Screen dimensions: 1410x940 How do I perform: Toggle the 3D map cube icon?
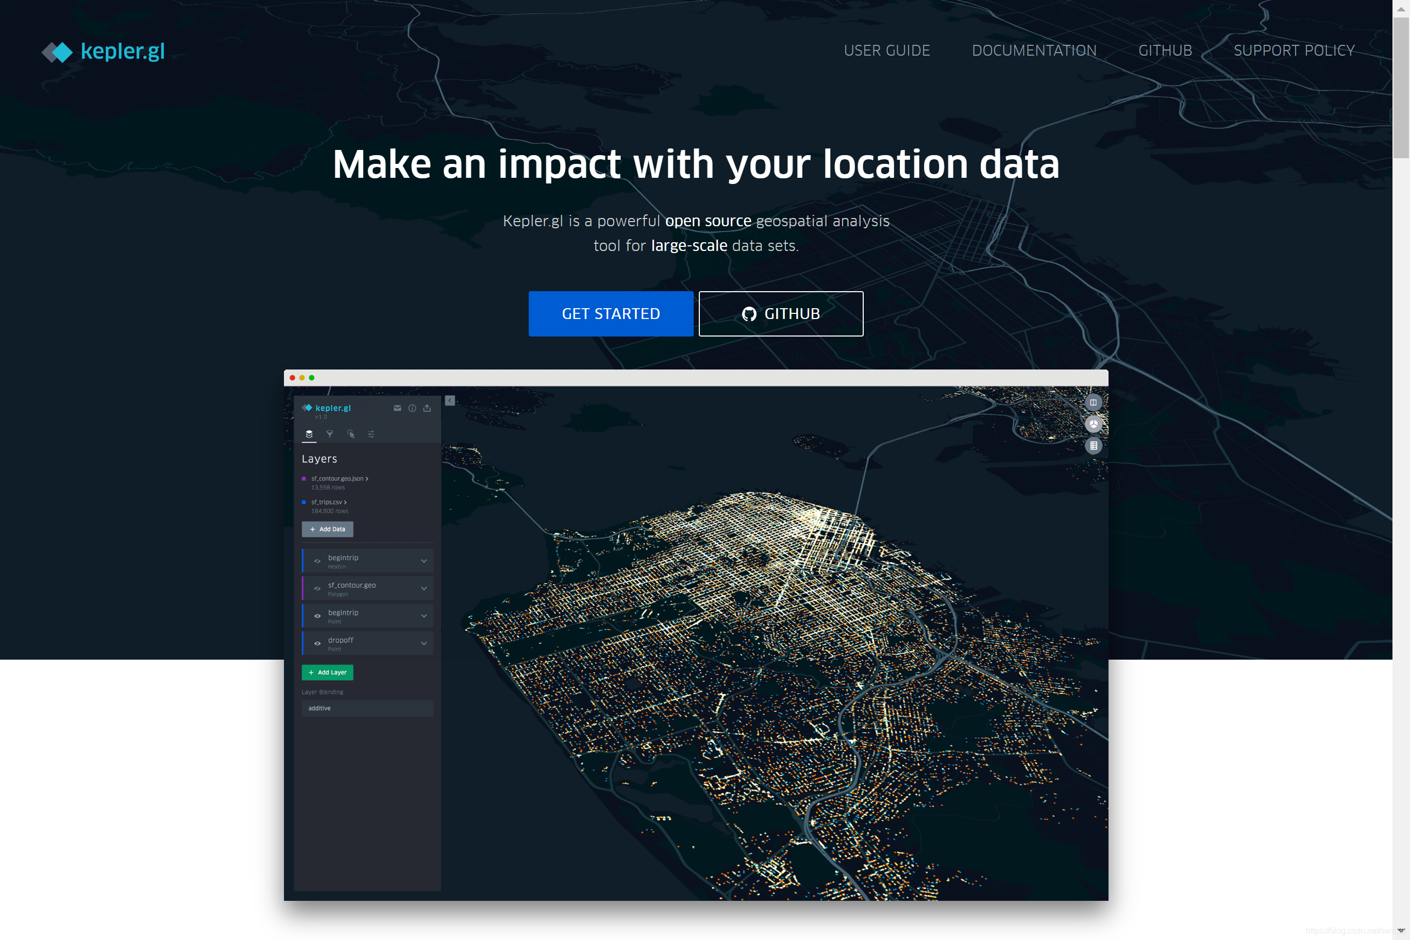1094,424
